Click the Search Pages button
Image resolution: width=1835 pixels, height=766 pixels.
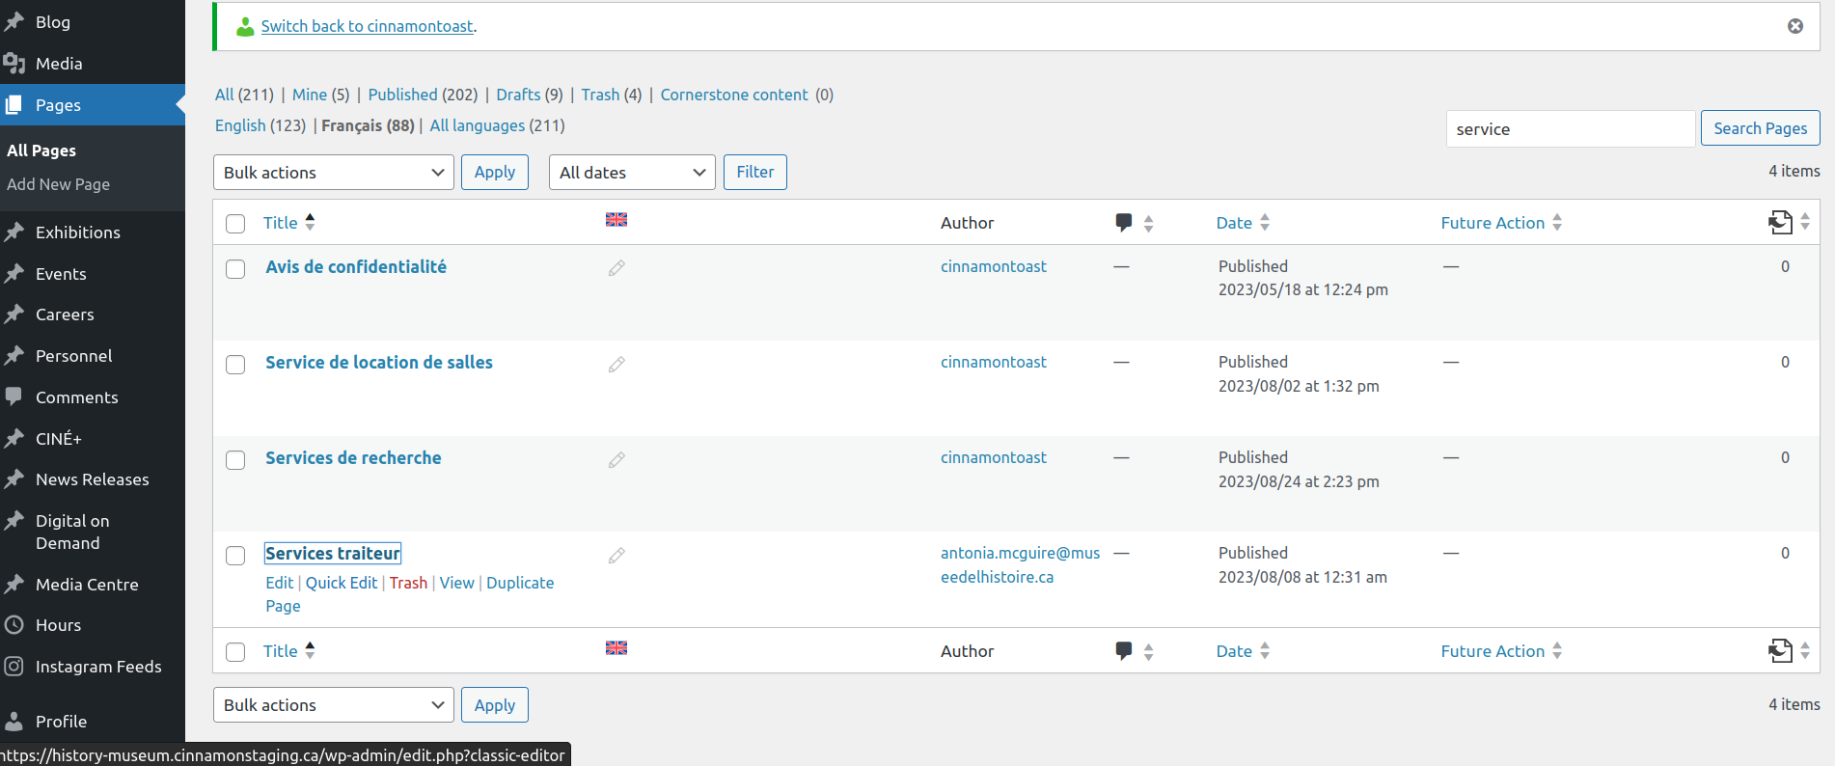click(x=1760, y=128)
